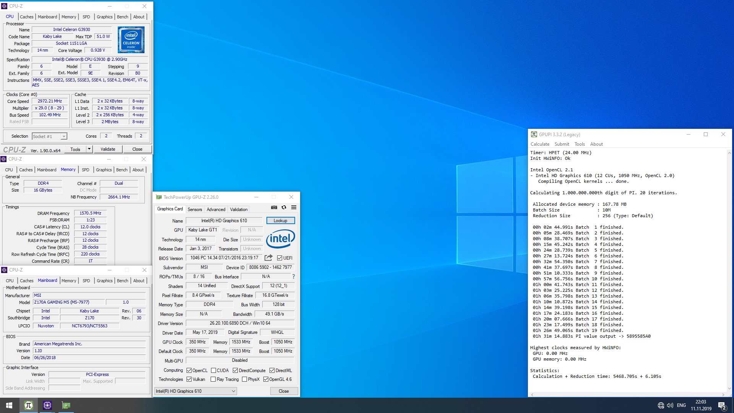Click the Device ID field in GPU-Z
The width and height of the screenshot is (734, 413).
(x=270, y=267)
